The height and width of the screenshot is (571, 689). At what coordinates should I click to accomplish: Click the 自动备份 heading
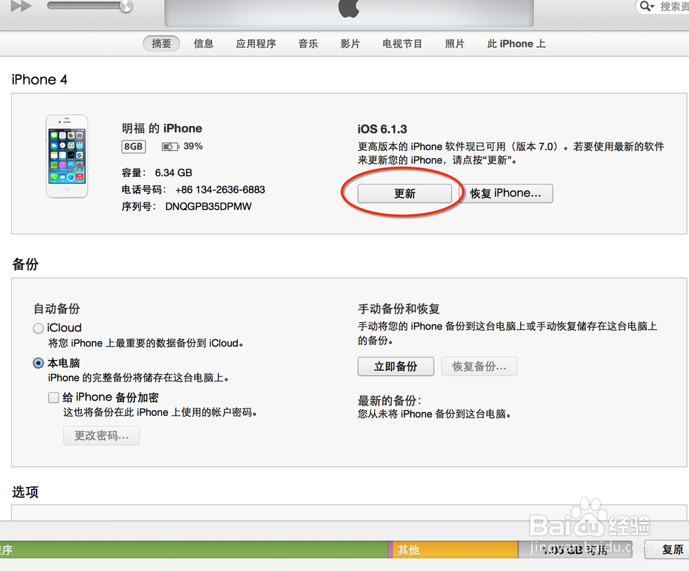coord(56,309)
